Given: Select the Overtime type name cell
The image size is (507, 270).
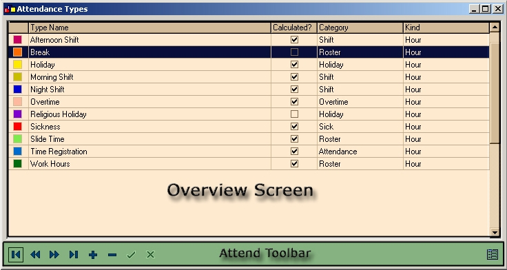Looking at the screenshot, I should pos(149,101).
